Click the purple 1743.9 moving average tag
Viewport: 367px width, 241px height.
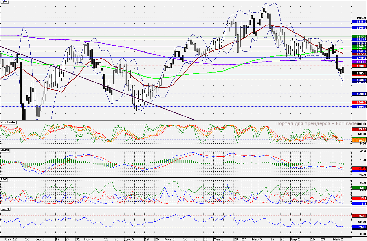point(359,62)
